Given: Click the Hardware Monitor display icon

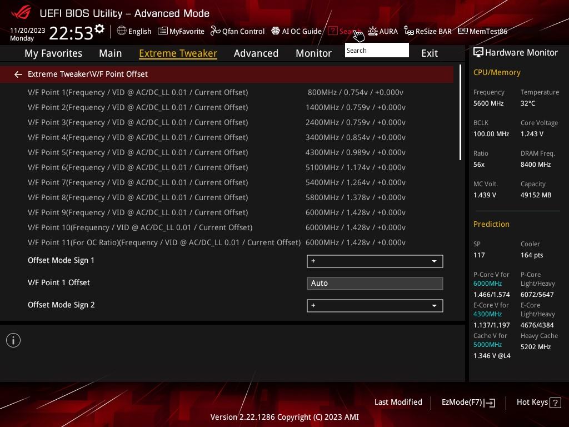Looking at the screenshot, I should 478,53.
